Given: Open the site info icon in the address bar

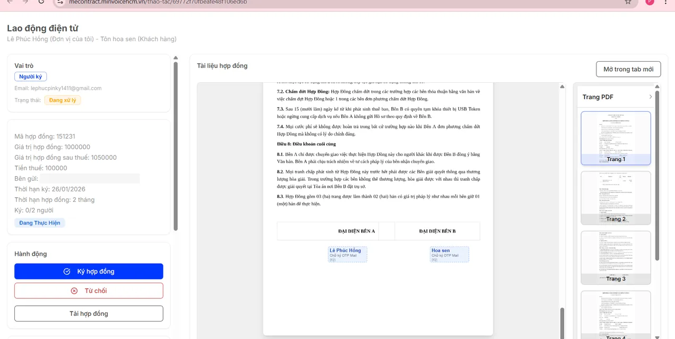Looking at the screenshot, I should point(60,2).
